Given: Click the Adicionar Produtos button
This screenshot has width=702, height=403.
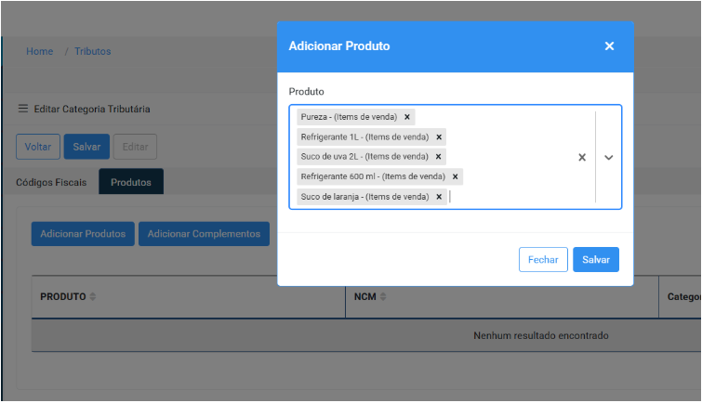Looking at the screenshot, I should click(83, 234).
